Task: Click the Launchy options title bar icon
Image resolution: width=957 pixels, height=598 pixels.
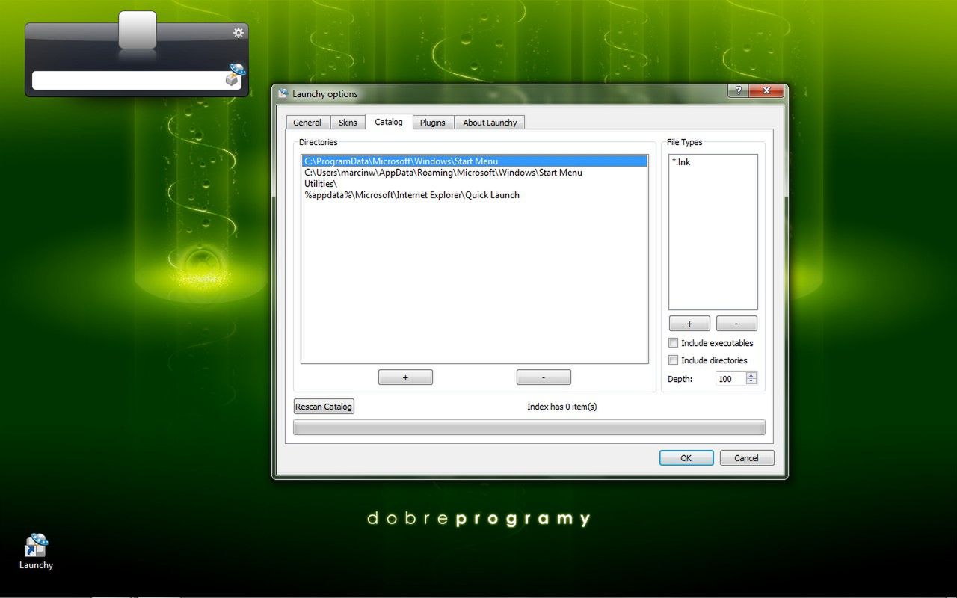Action: pos(283,93)
